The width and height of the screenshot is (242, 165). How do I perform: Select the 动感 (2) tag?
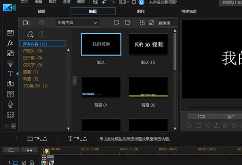30,79
